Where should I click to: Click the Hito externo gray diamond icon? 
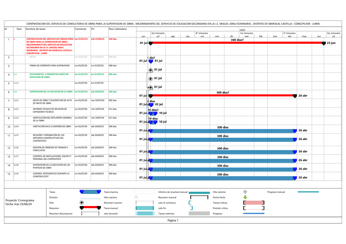[x=245, y=192]
